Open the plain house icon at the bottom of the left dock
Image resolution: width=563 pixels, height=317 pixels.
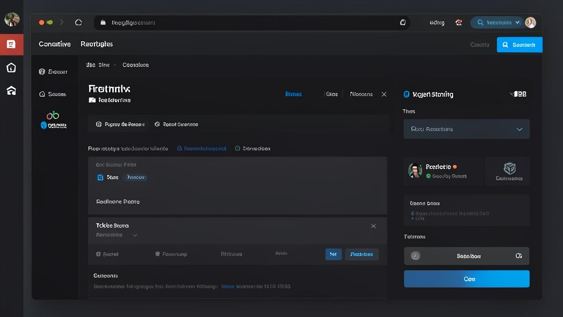(11, 90)
